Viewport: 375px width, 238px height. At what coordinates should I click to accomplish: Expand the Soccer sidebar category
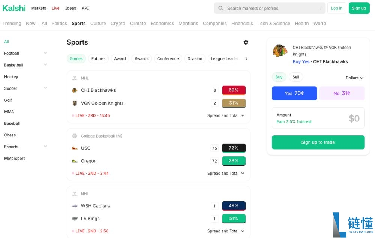pyautogui.click(x=45, y=88)
